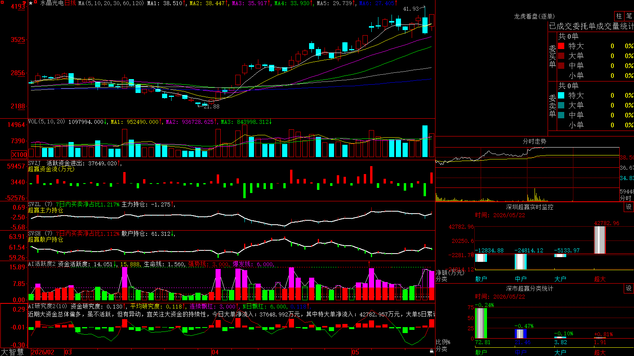Click the 散户 bar in 深圳超赢实时监控

[481, 258]
